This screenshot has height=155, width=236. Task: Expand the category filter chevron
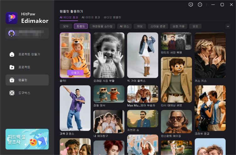click(x=228, y=26)
